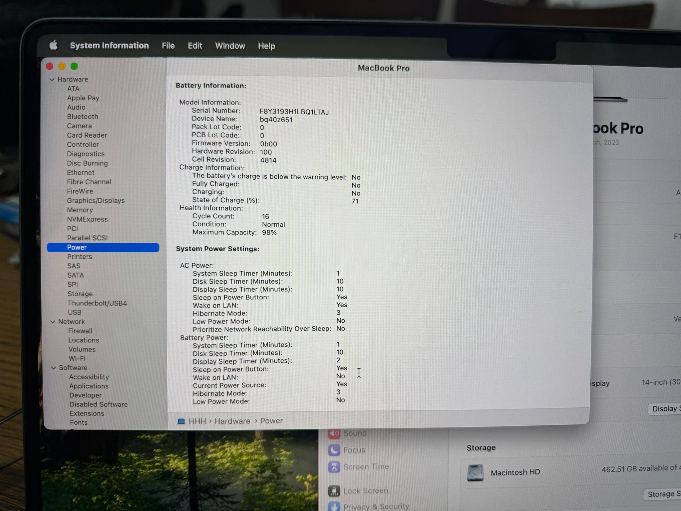This screenshot has width=681, height=511.
Task: Click HHH in the path bar
Action: pyautogui.click(x=197, y=421)
